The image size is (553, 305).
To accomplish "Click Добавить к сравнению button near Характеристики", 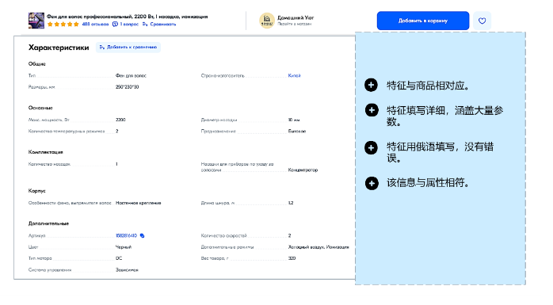I will (128, 48).
